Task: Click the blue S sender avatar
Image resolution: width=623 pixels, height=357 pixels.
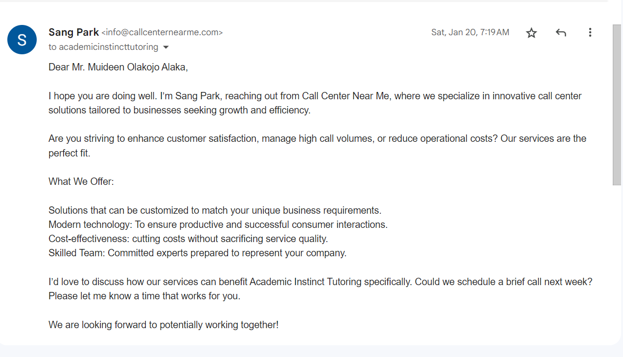Action: coord(22,40)
